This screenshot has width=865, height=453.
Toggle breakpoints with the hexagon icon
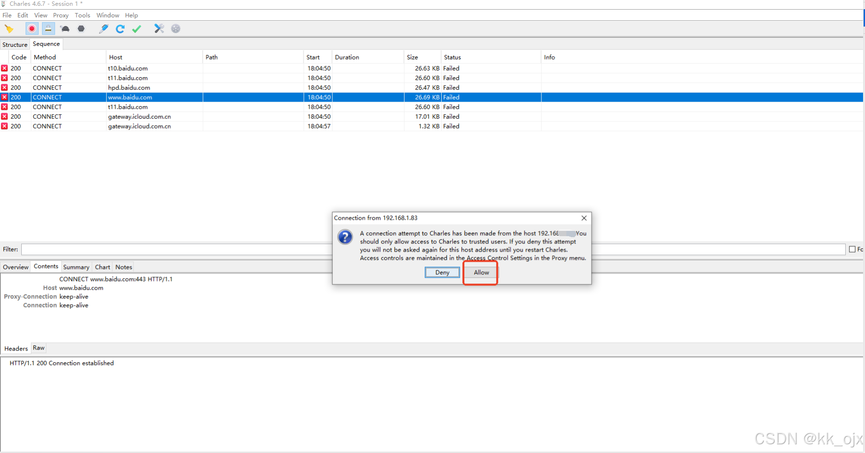(x=81, y=29)
